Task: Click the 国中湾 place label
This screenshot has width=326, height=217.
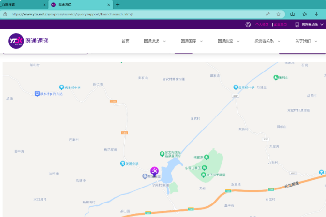Action: (x=19, y=151)
